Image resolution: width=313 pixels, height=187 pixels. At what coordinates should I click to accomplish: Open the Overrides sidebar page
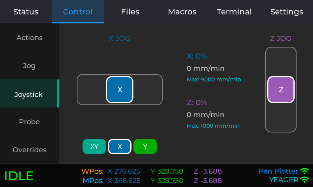(x=29, y=150)
